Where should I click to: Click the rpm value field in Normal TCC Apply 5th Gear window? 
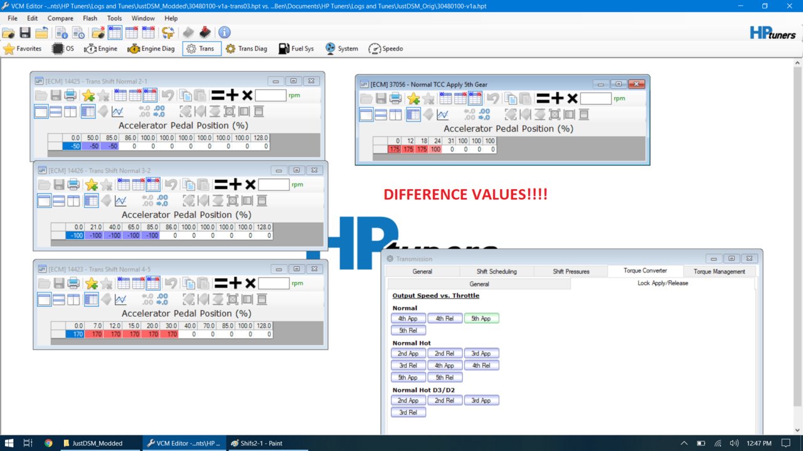click(595, 98)
